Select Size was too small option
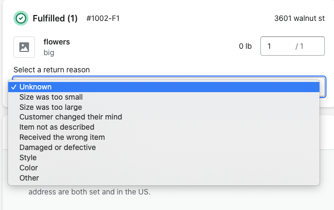The width and height of the screenshot is (334, 210). click(164, 97)
